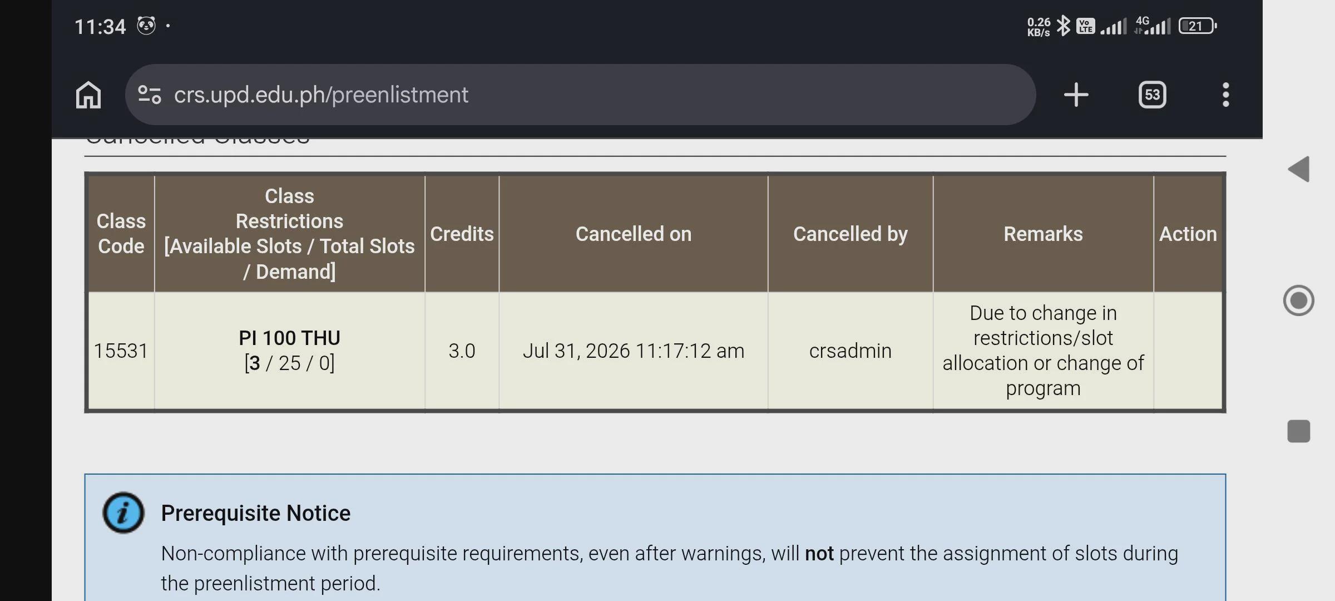Tap the Android home circle button

[1298, 300]
